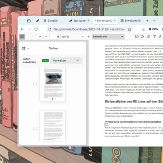Screen dimensions: 163x163
Task: Expand the list all tabs chevron
Action: click(x=154, y=21)
